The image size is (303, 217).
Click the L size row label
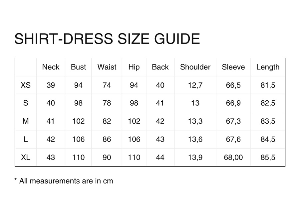point(26,139)
